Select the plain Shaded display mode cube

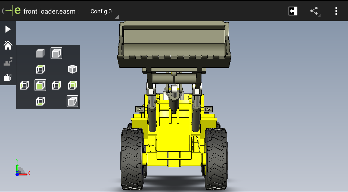40,53
